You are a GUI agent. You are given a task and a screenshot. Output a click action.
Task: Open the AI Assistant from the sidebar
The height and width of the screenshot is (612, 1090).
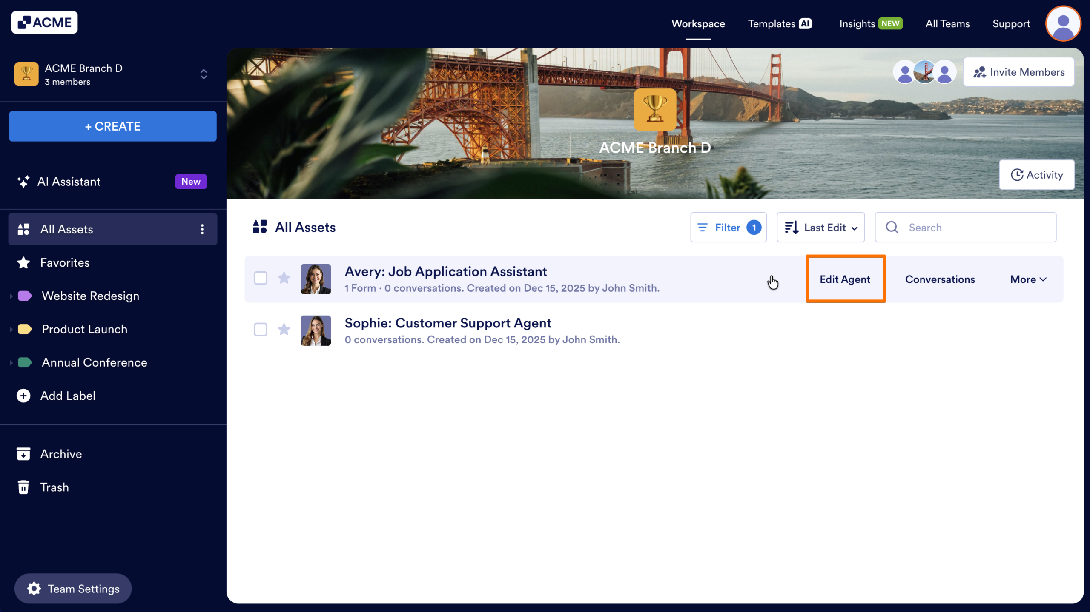68,182
